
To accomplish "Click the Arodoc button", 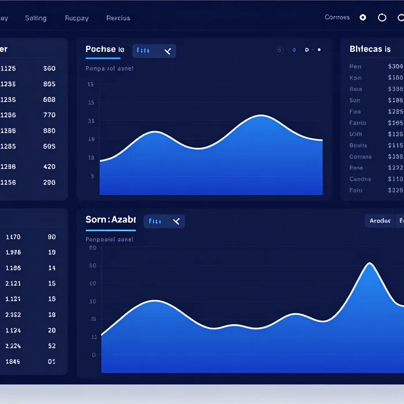I will click(380, 221).
